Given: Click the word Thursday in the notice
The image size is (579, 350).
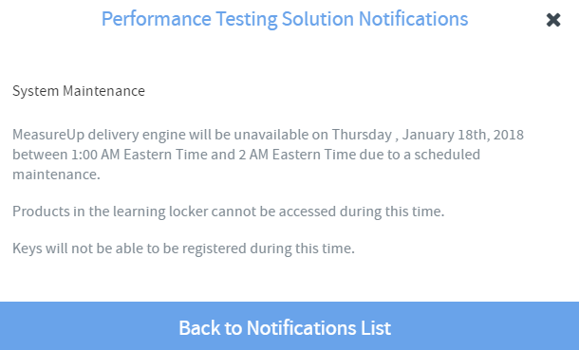Looking at the screenshot, I should tap(362, 135).
